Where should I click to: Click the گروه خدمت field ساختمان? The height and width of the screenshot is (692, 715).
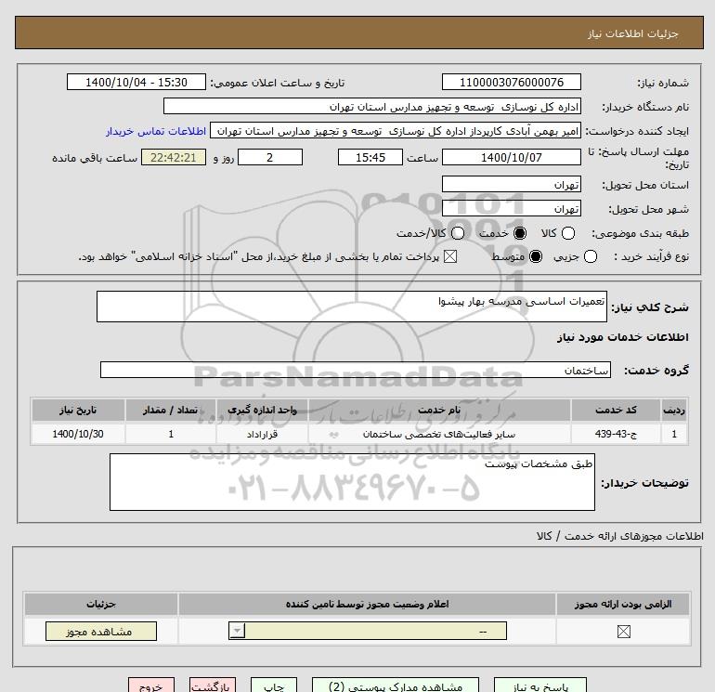coord(356,370)
